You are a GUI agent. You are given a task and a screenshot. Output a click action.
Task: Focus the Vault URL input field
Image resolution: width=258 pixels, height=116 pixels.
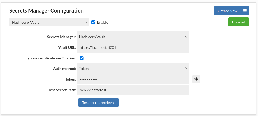(133, 47)
